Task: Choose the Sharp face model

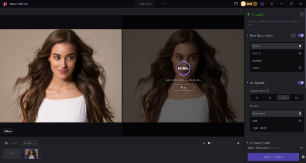Action: 277,68
